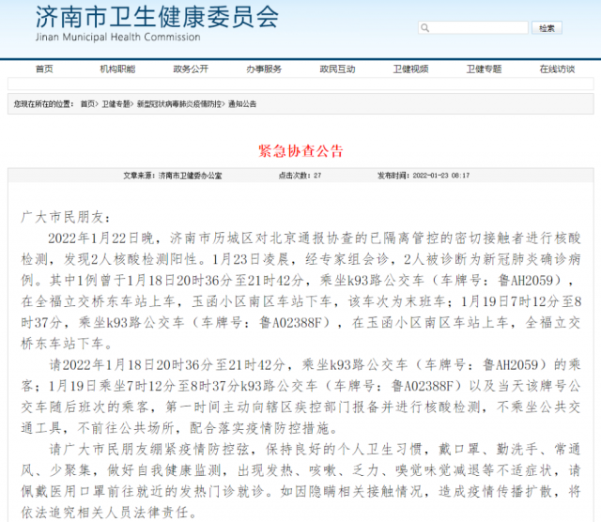Click 卫健专题 in the breadcrumb path

click(x=116, y=104)
